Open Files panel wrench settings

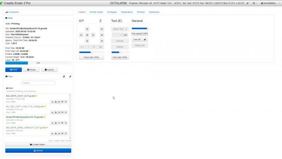[70, 76]
